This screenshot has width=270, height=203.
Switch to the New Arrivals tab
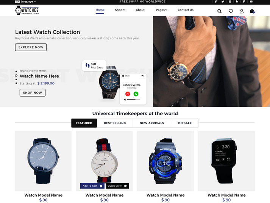pos(152,123)
